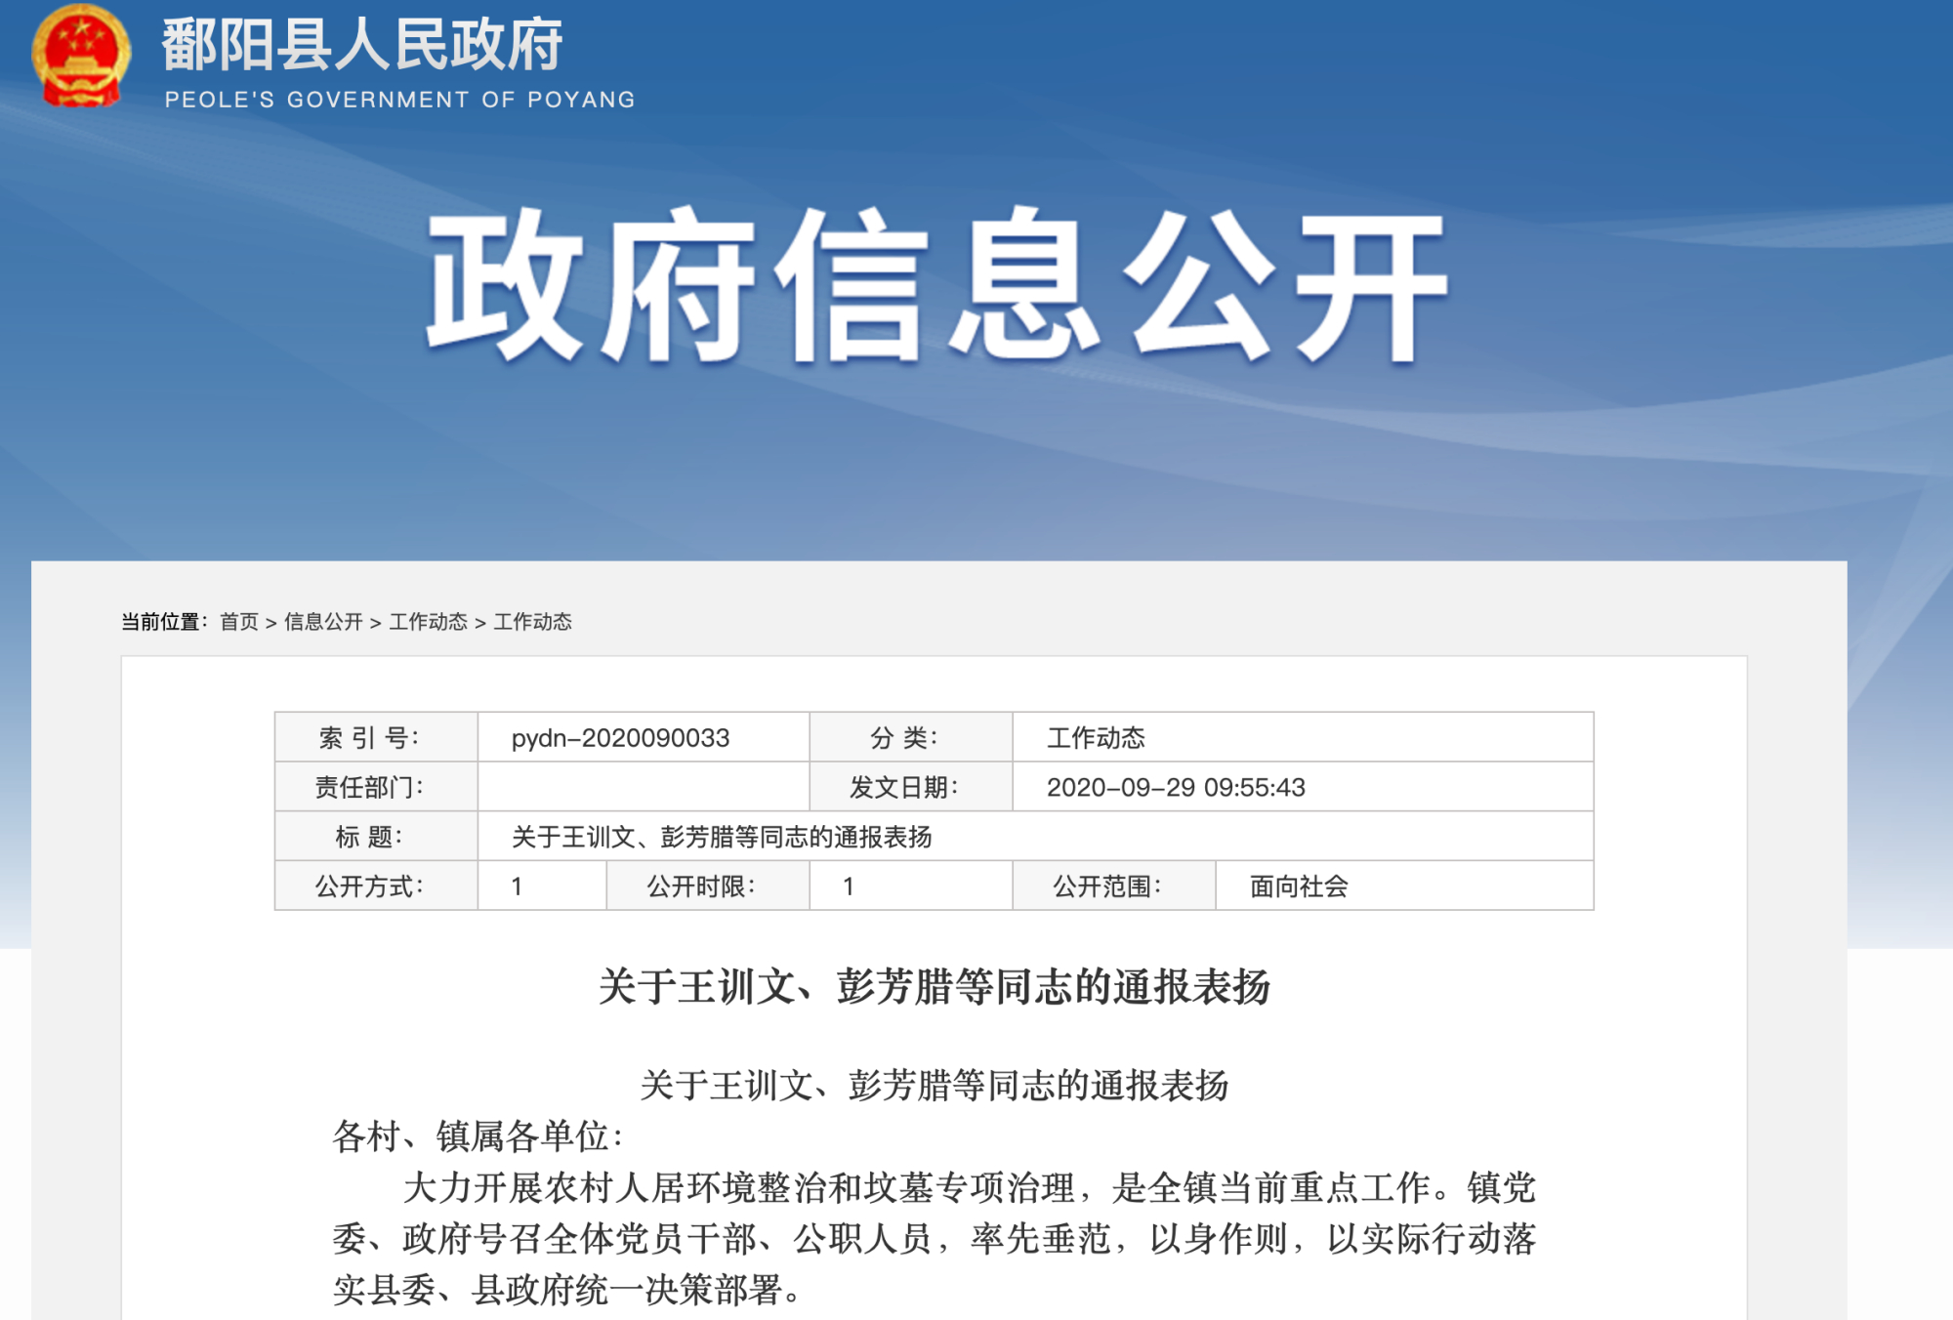Click the 索引号 label cell
This screenshot has height=1320, width=1953.
coord(376,737)
